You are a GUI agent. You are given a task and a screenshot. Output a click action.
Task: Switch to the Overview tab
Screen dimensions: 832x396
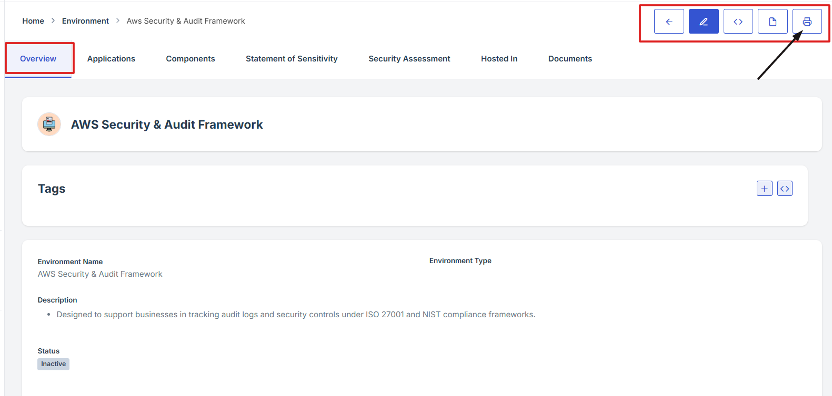click(x=38, y=59)
